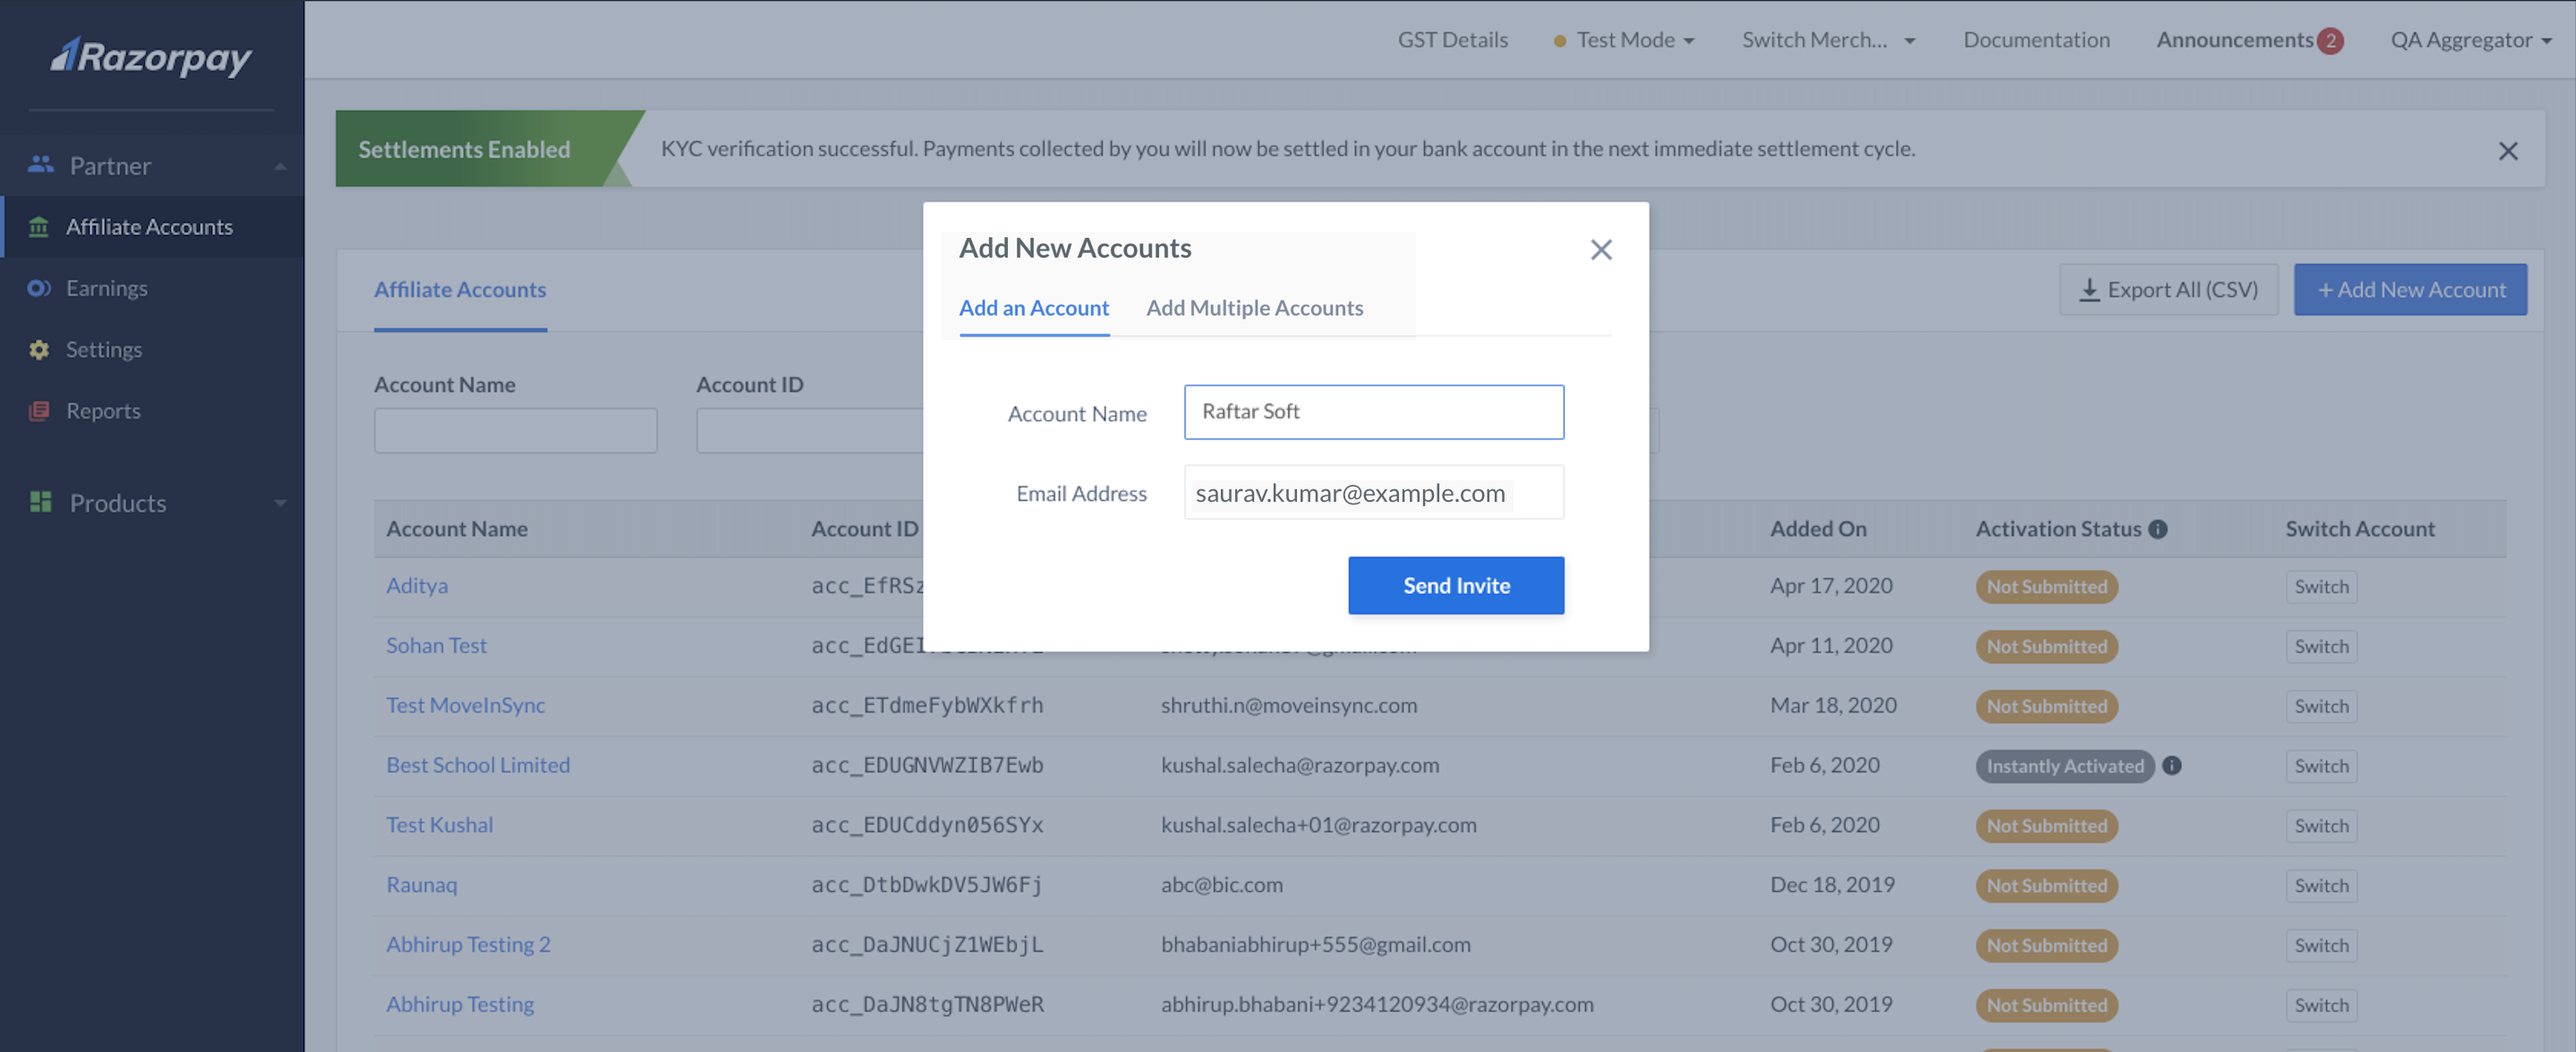Screen dimensions: 2576x1052
Task: Select the Affiliate Accounts page tab
Action: click(460, 290)
